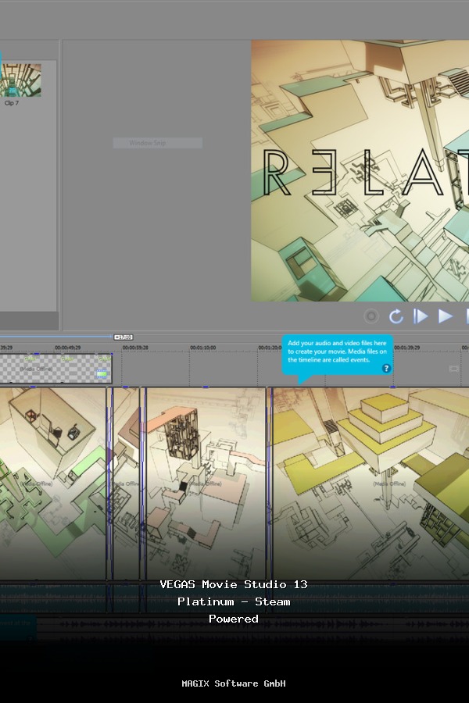Click the green event FX filmstrip icon

pos(102,373)
